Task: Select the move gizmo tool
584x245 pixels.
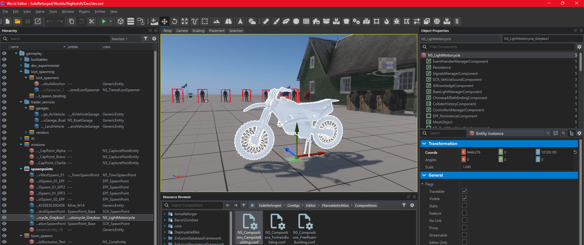Action: (165, 21)
